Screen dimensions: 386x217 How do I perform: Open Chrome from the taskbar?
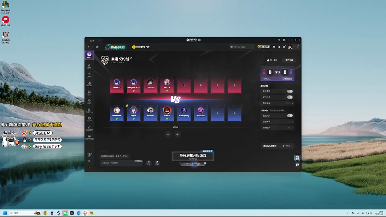click(x=45, y=213)
